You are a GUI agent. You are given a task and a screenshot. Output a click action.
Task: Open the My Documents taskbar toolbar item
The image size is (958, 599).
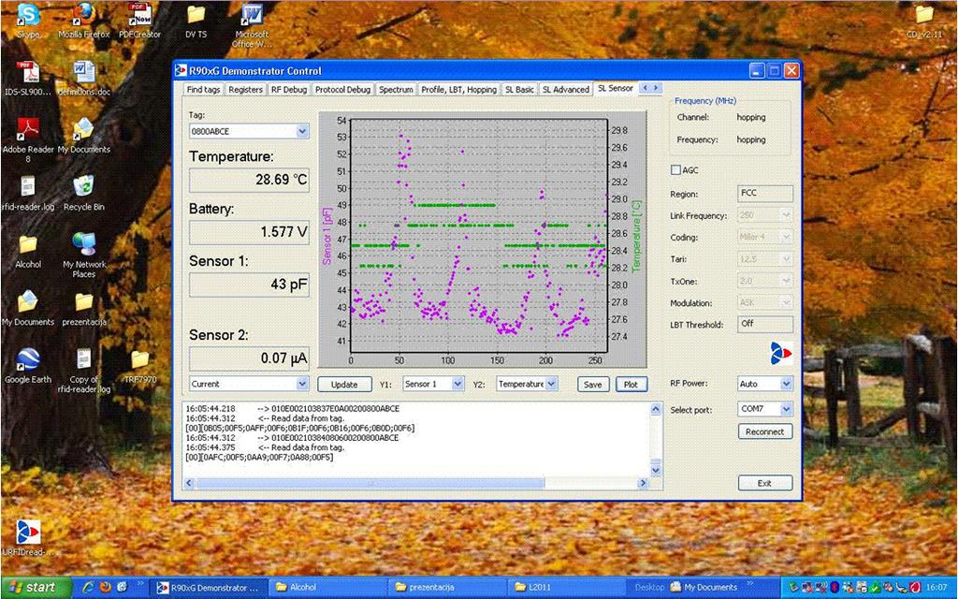click(704, 588)
